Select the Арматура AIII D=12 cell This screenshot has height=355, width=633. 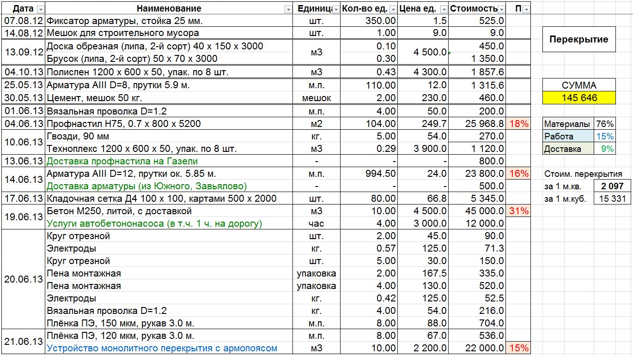(x=169, y=174)
